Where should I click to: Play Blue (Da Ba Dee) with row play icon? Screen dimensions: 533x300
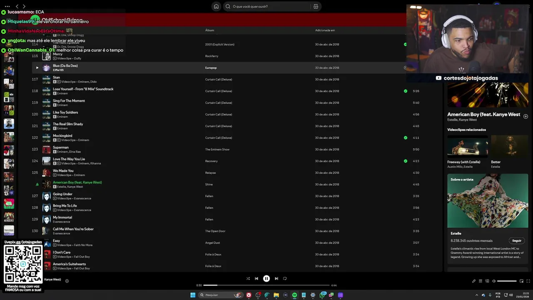37,68
